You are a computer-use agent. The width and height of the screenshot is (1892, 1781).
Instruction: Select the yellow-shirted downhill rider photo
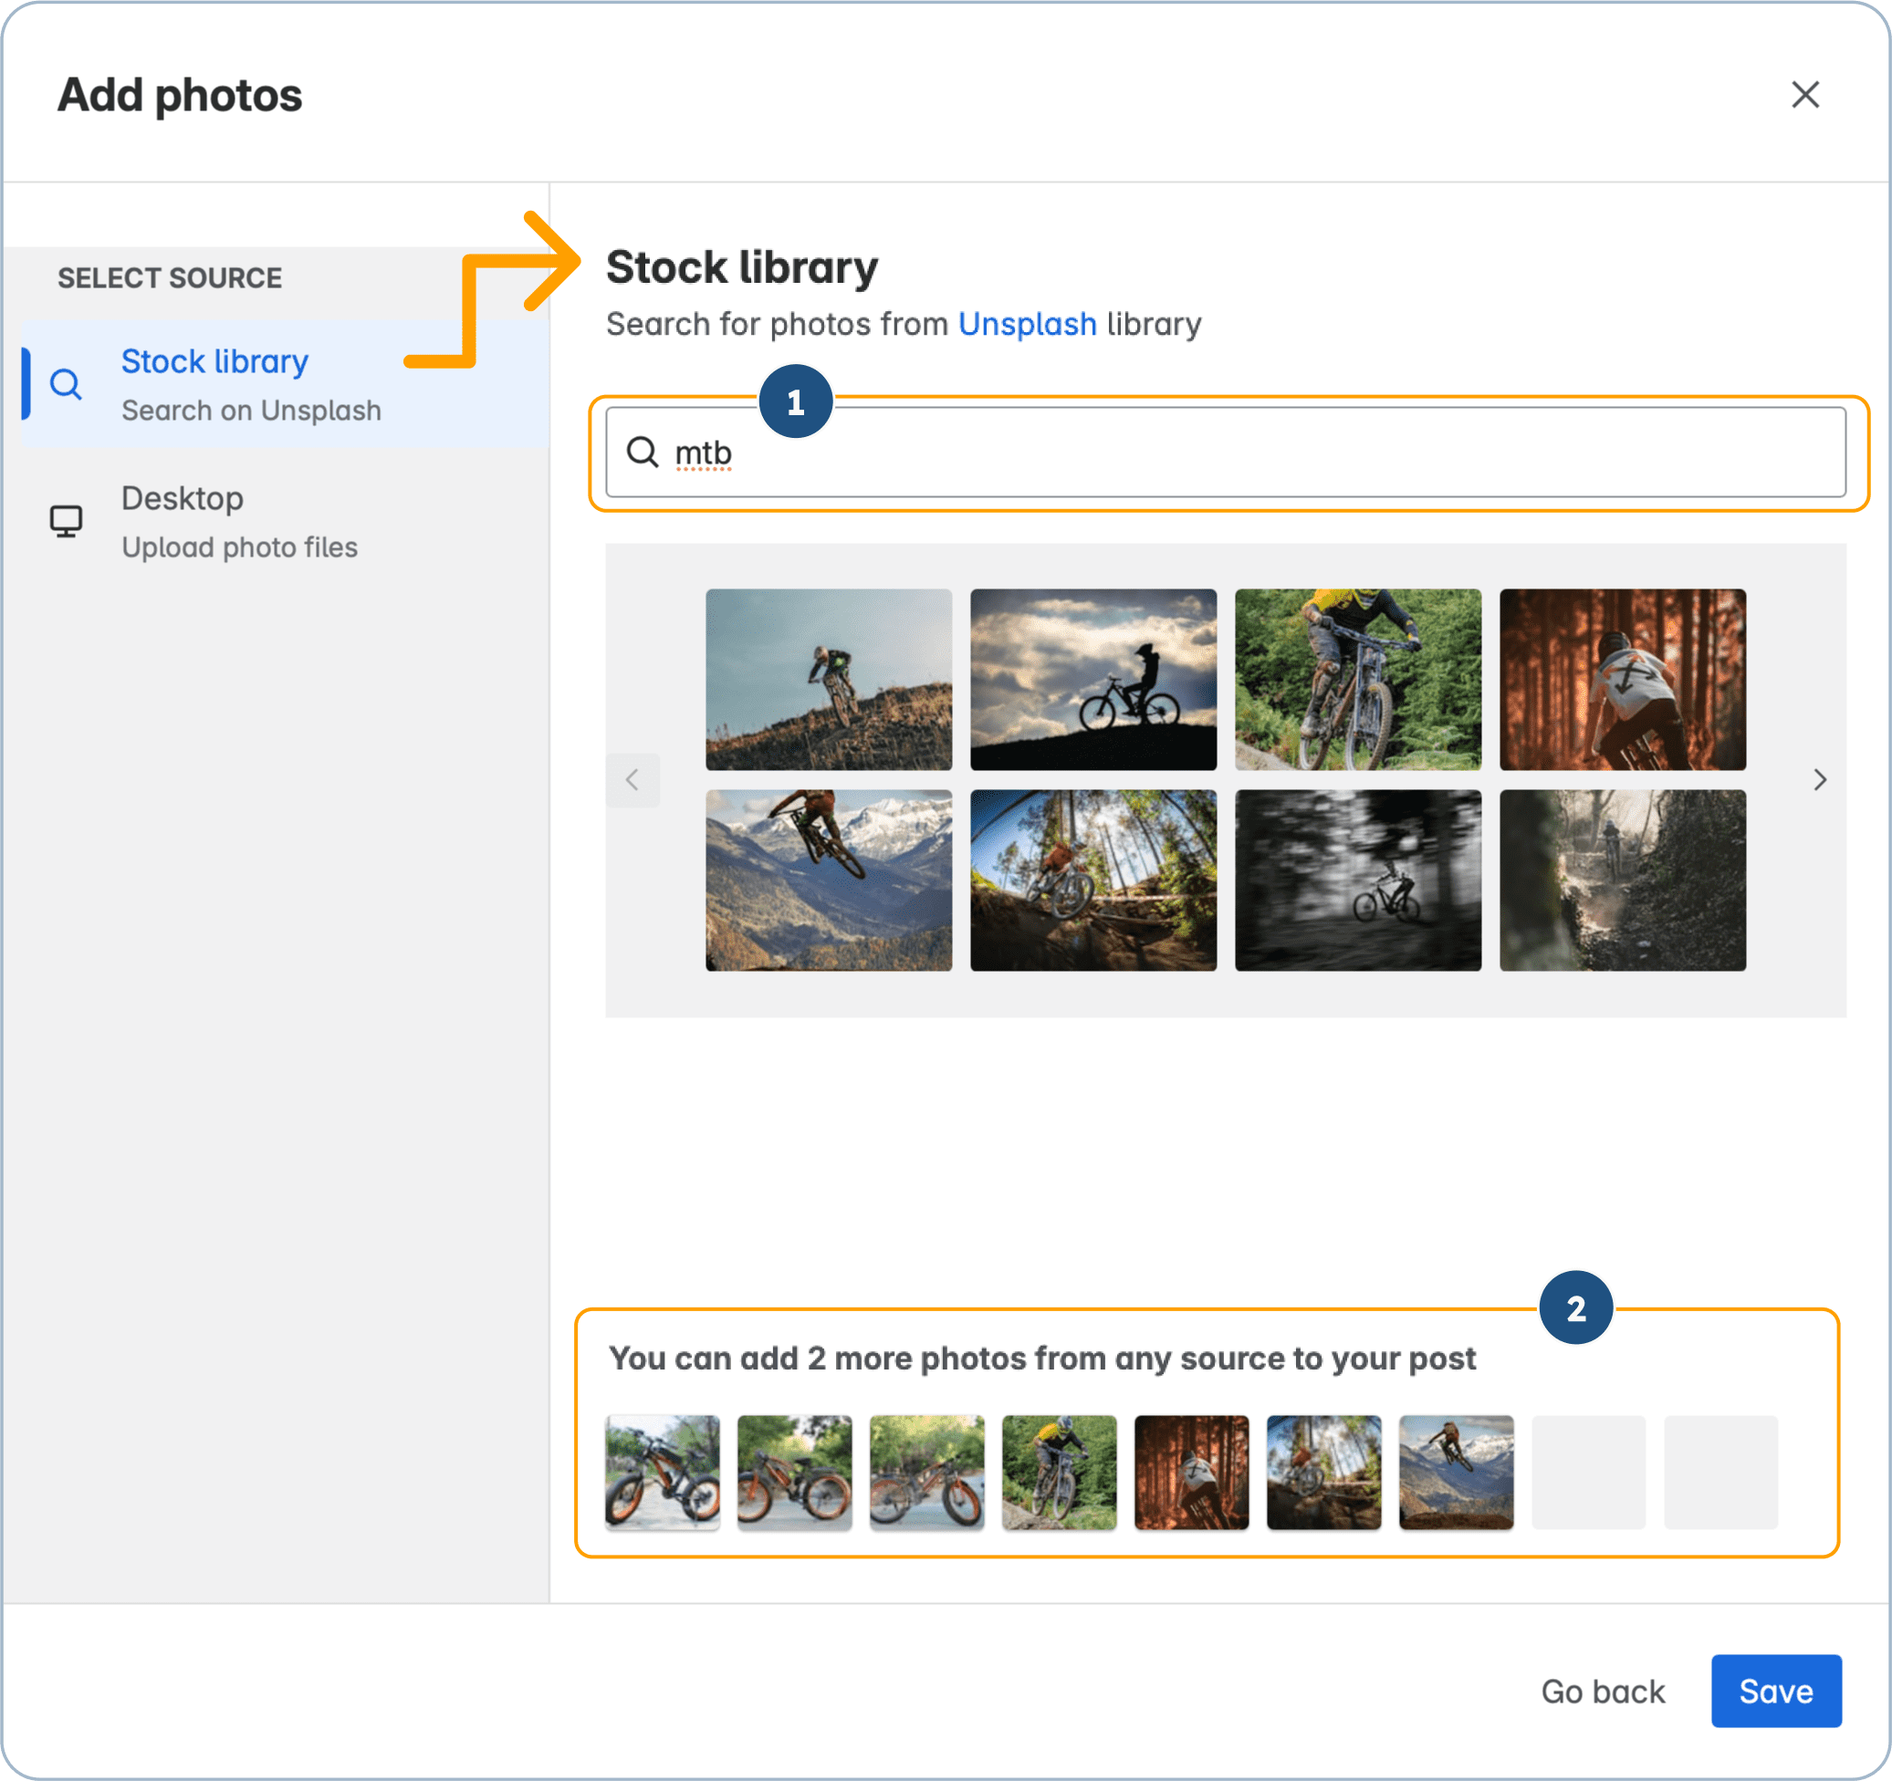[1357, 680]
